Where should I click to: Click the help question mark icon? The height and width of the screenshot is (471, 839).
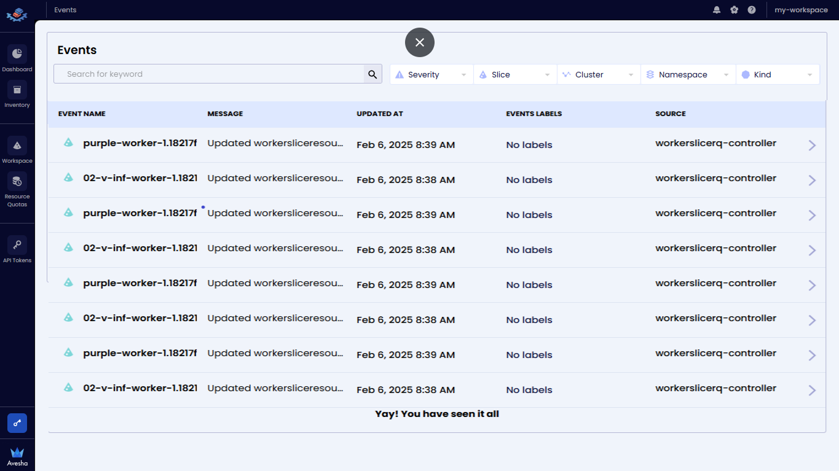click(752, 10)
